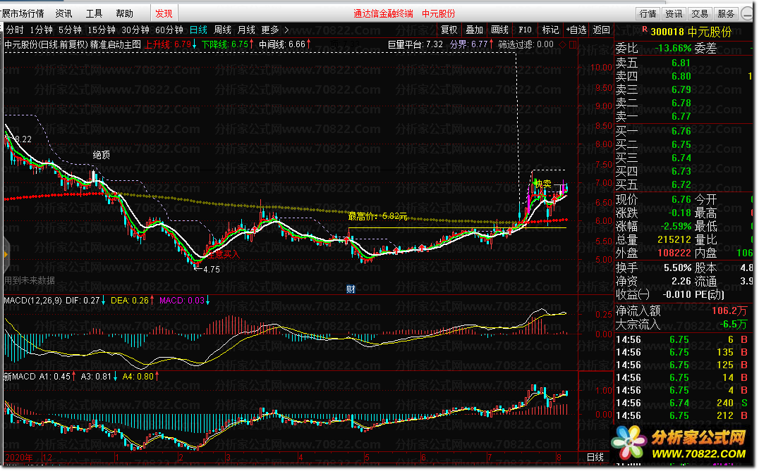Click the 精准启动主图 indicator name
759x471 pixels.
[x=116, y=44]
